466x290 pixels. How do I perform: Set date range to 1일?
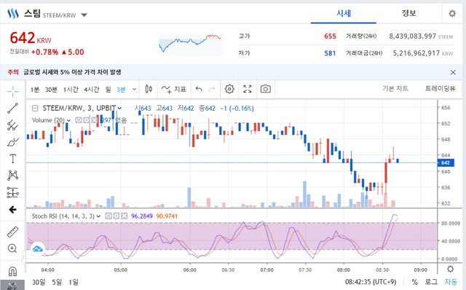(x=74, y=282)
